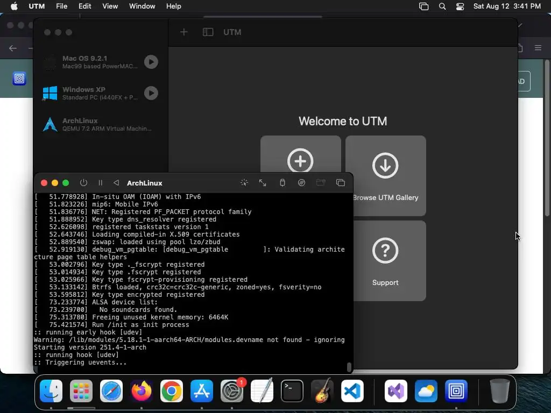Open System Settings from the Dock

[232, 391]
